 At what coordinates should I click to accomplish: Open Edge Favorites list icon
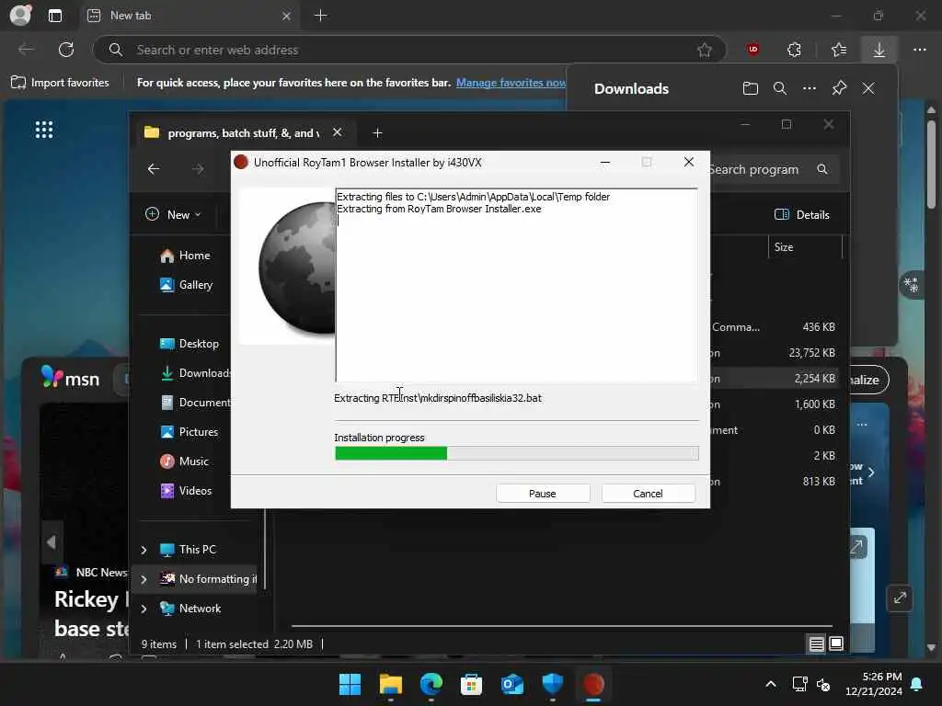coord(839,50)
